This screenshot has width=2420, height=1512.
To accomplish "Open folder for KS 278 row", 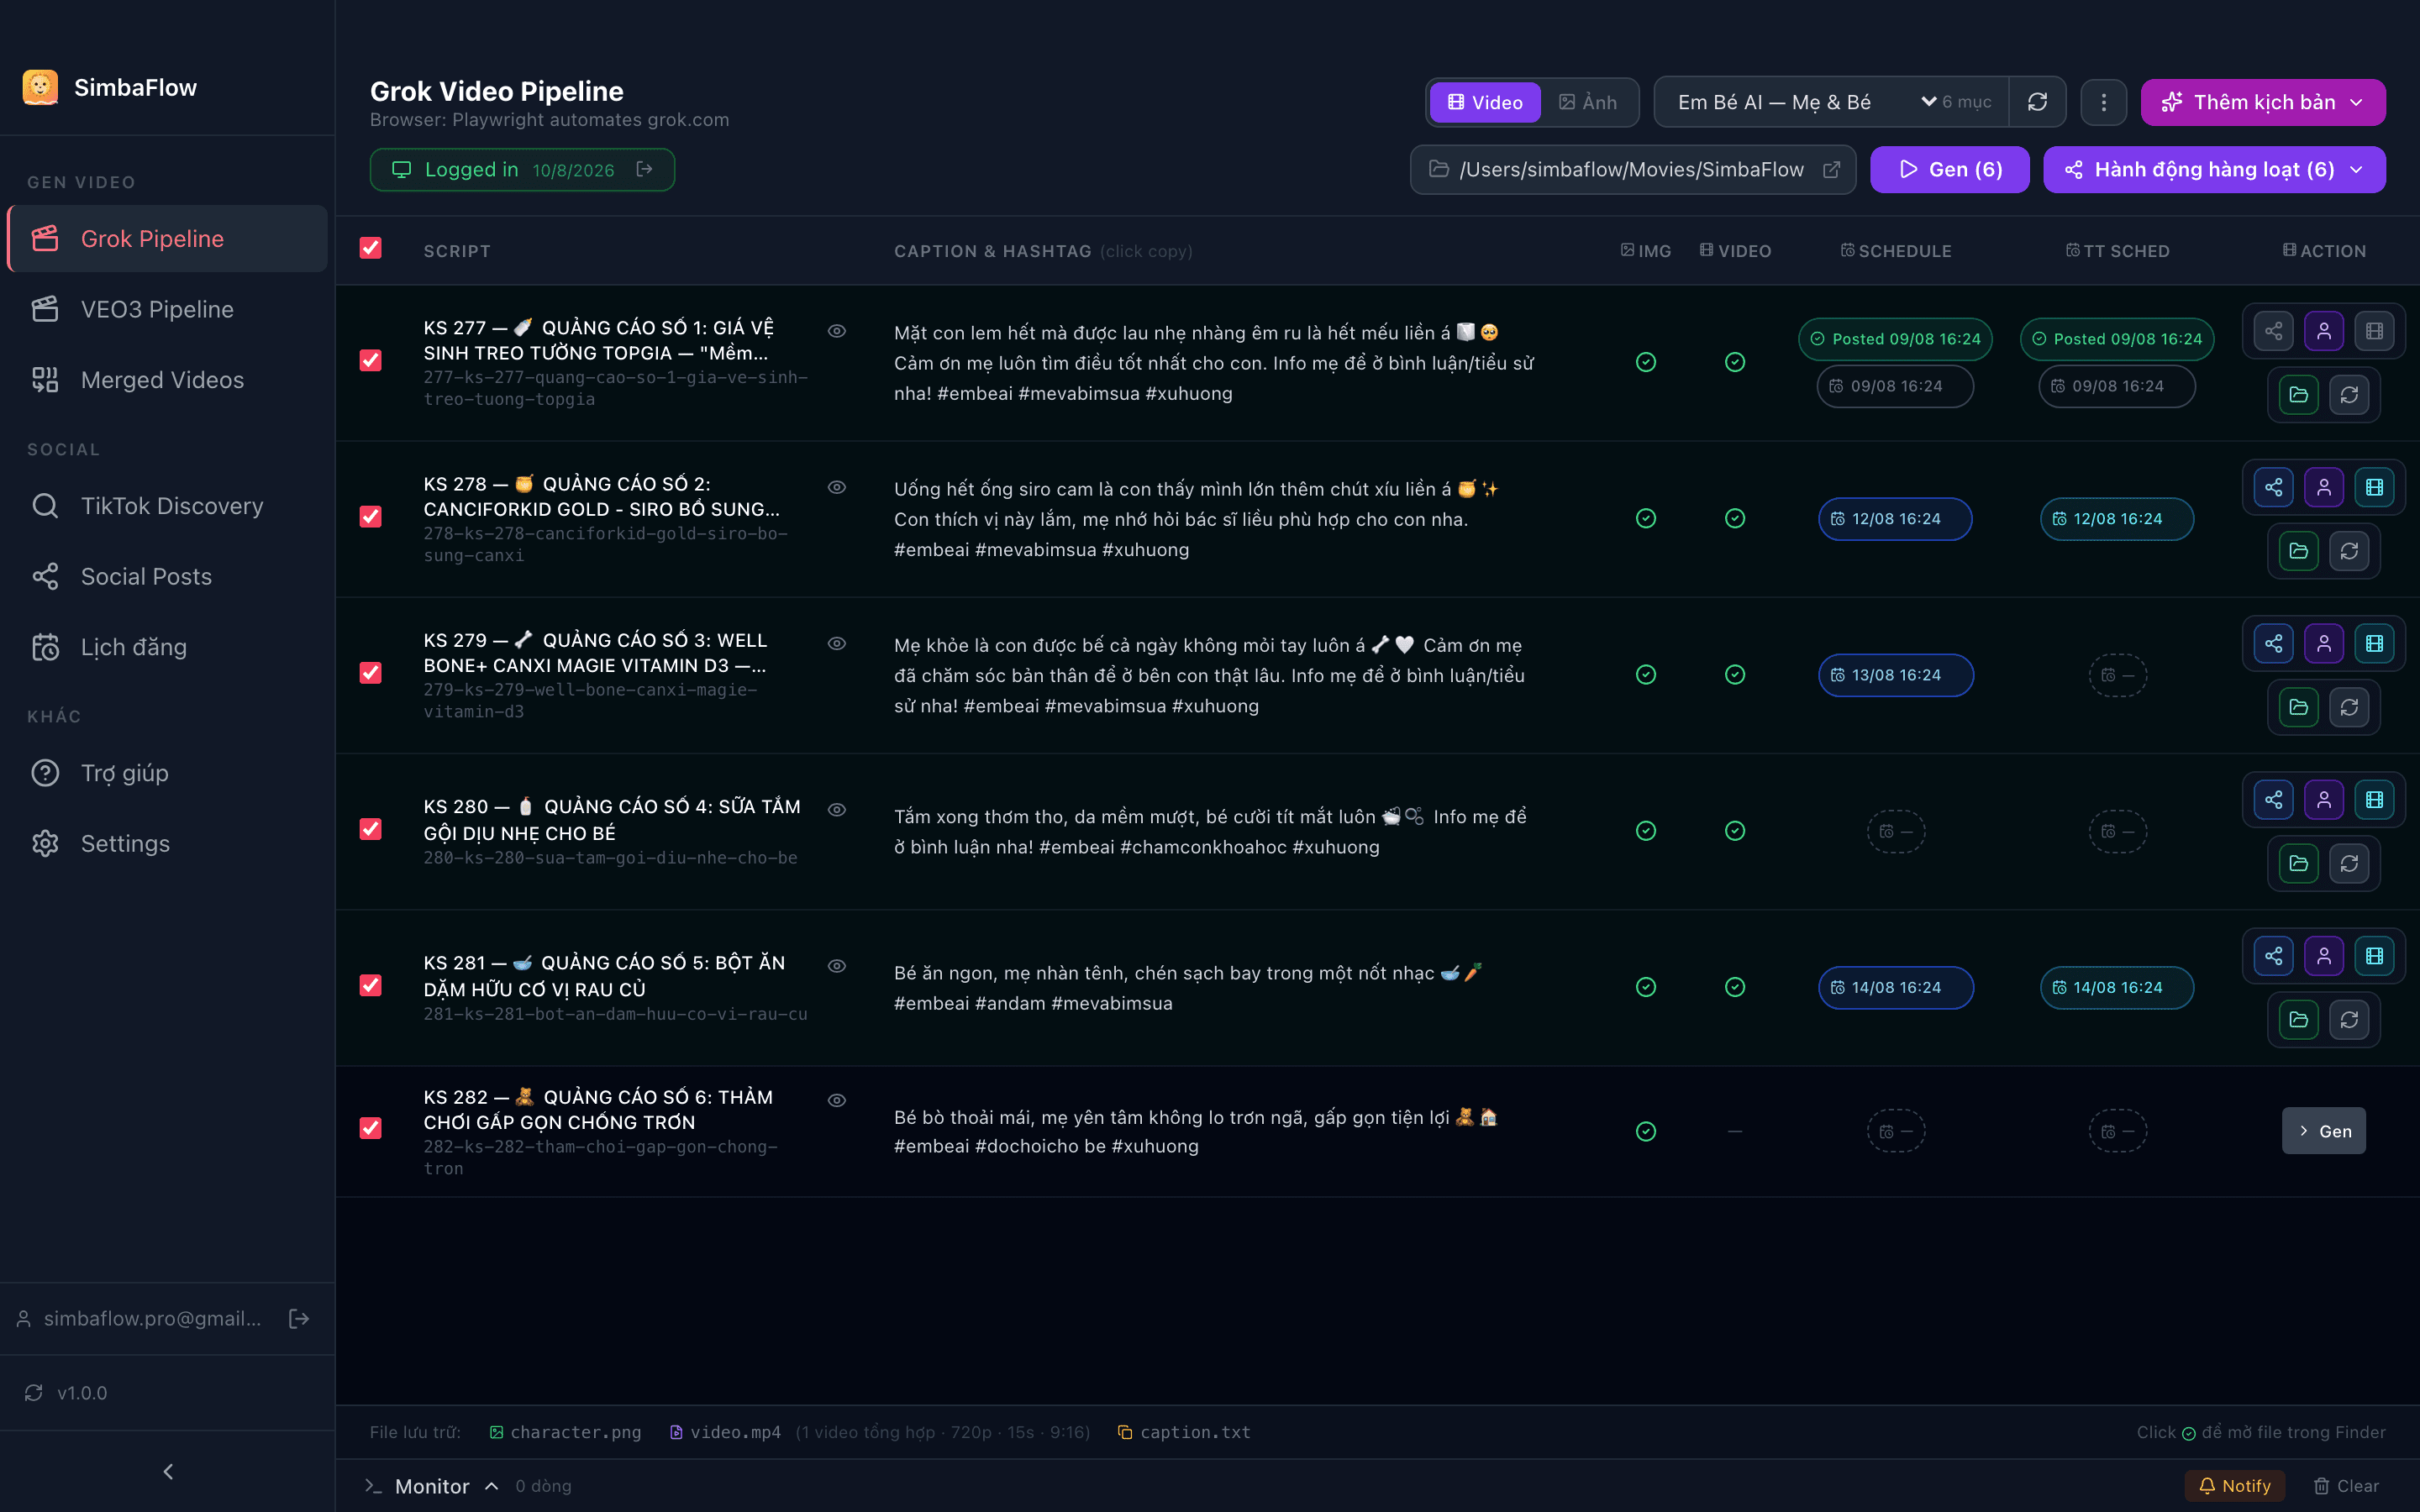I will 2298,551.
